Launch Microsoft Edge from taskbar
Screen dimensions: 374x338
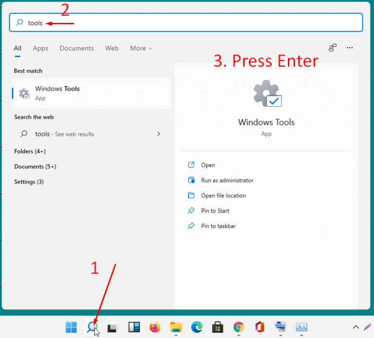[197, 327]
